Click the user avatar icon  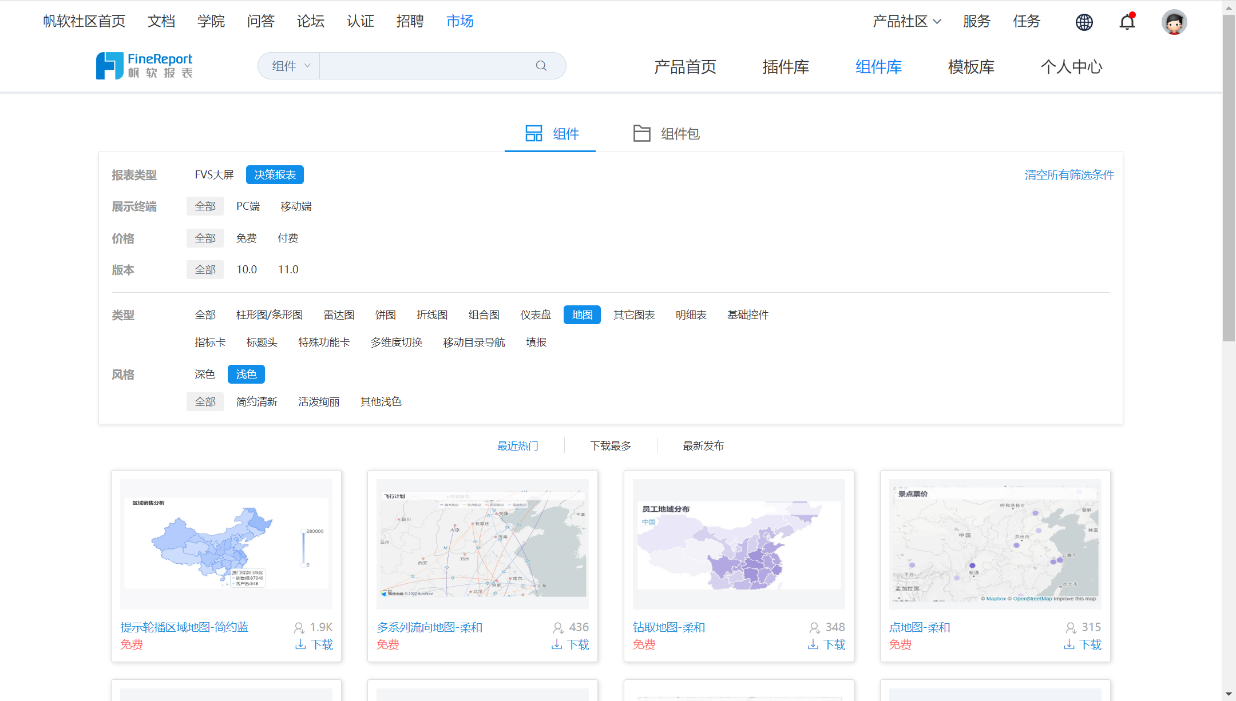point(1174,22)
